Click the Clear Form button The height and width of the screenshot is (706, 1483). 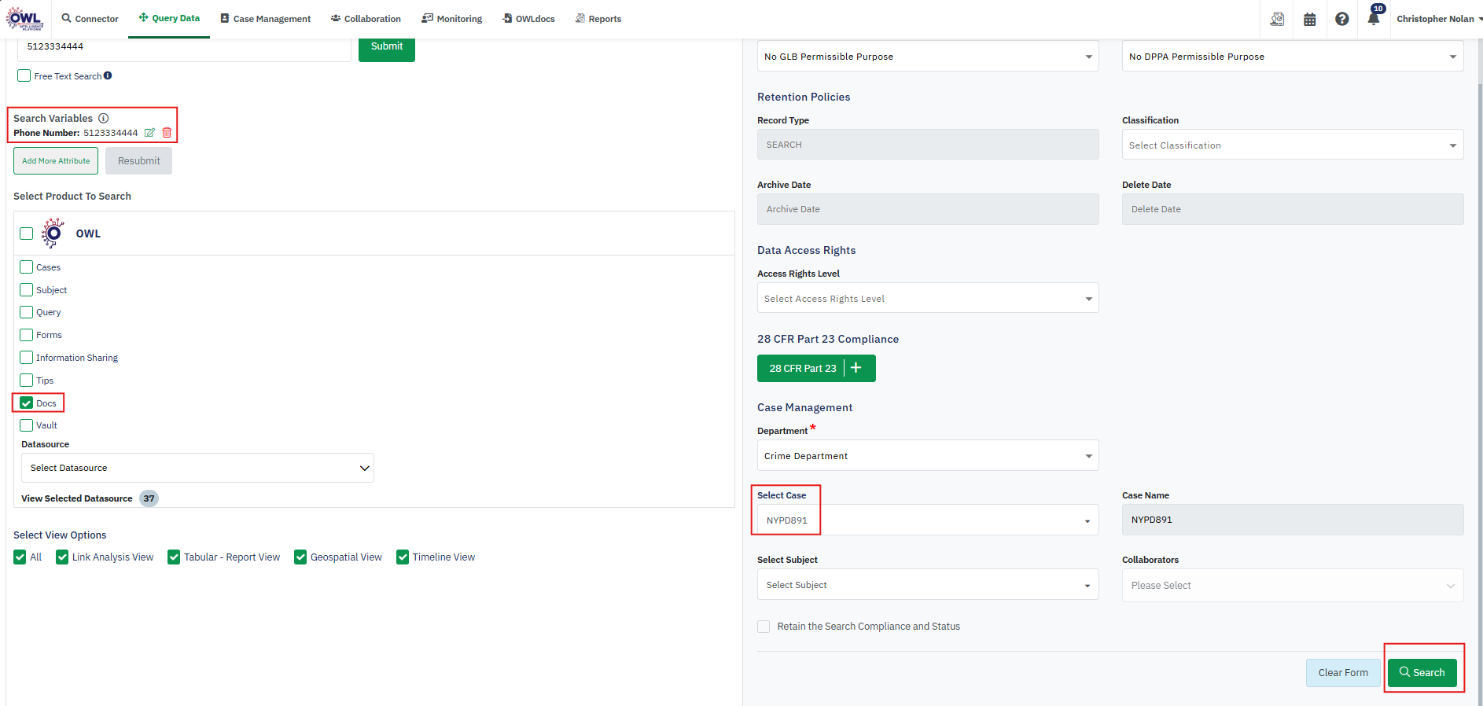point(1342,673)
